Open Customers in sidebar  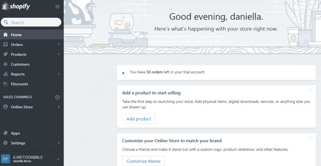tap(32, 64)
